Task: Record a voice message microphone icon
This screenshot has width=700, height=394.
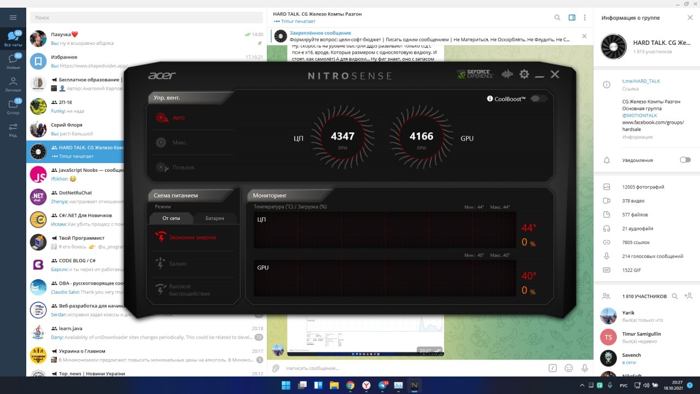Action: (585, 368)
